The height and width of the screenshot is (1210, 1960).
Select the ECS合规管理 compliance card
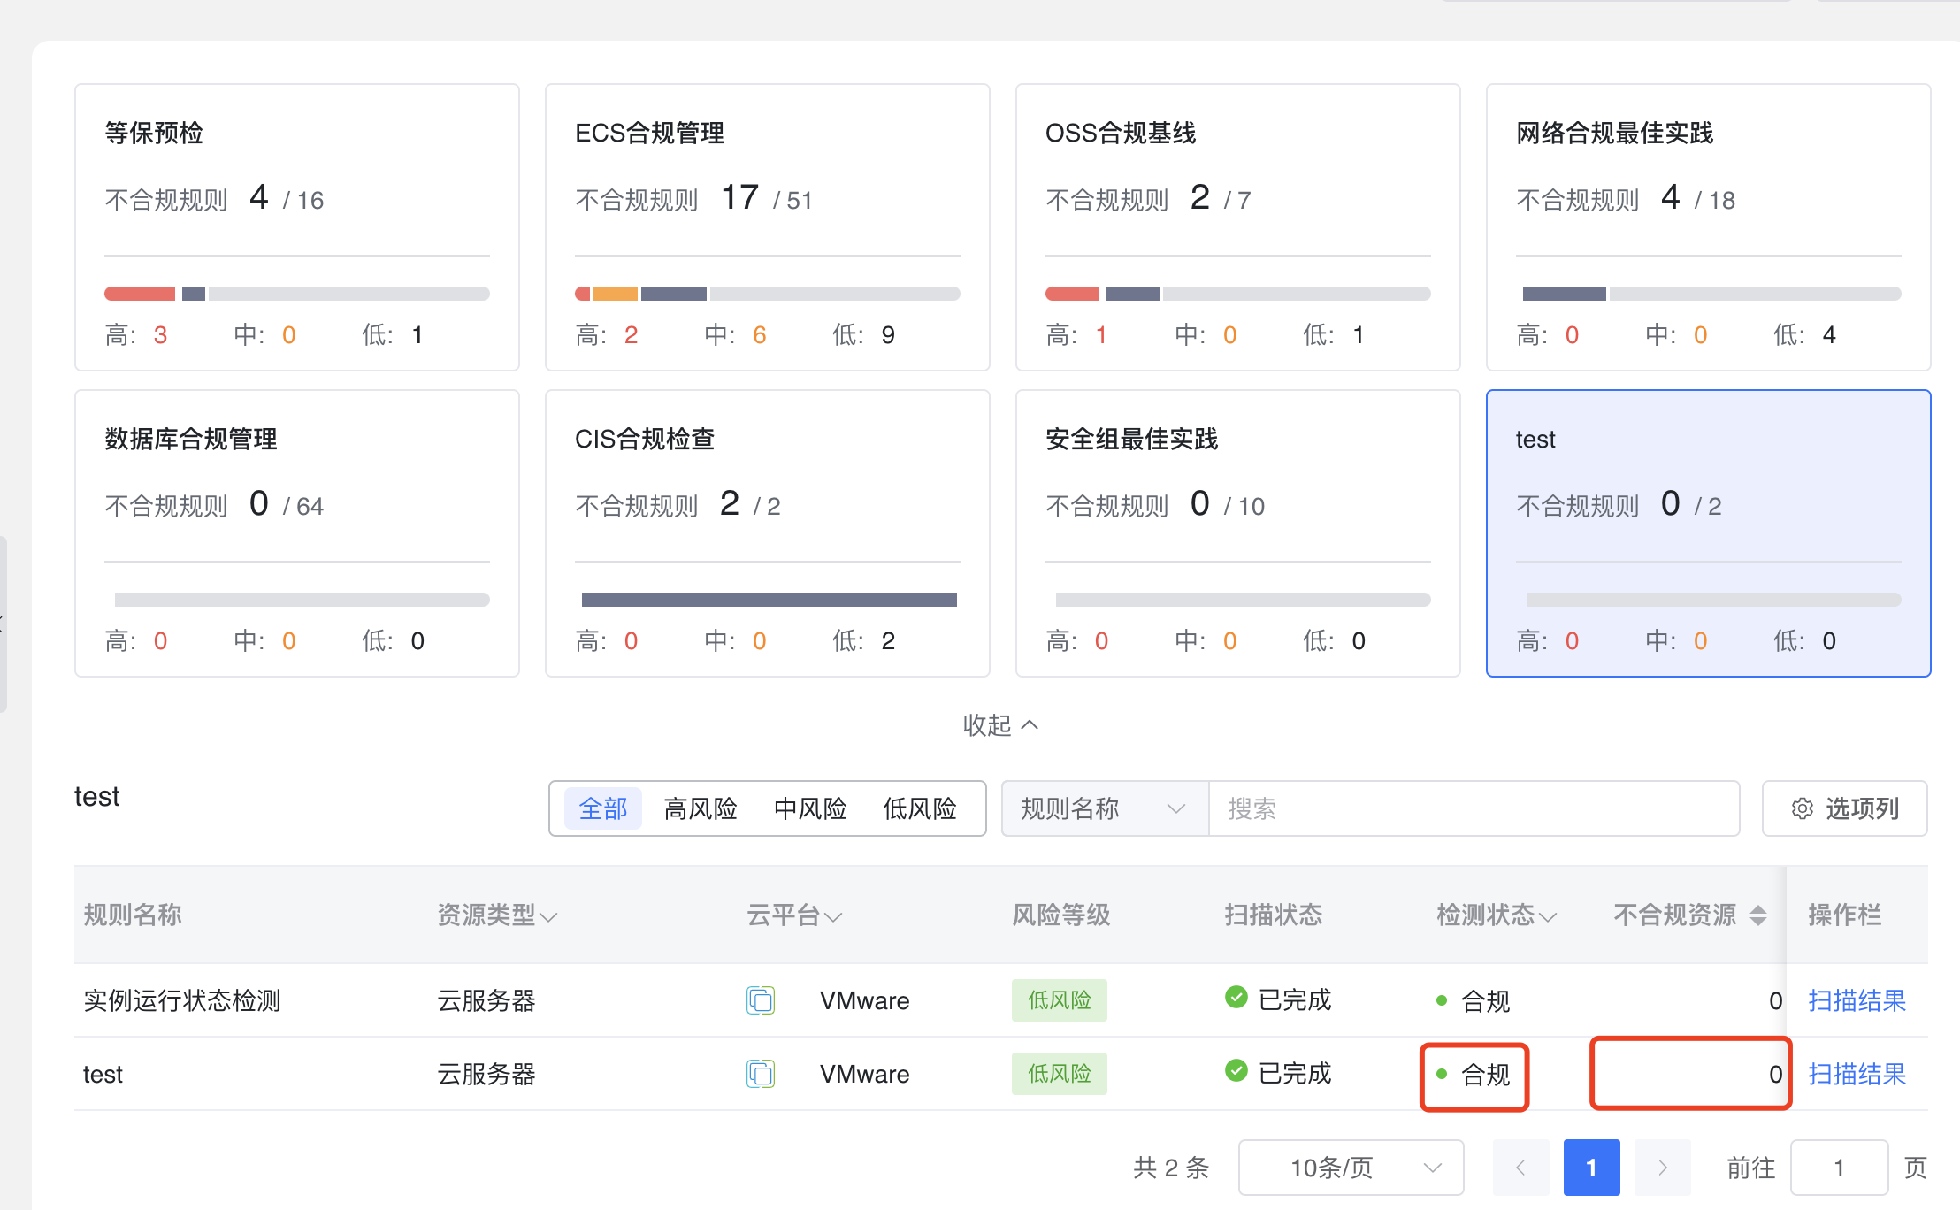tap(767, 227)
